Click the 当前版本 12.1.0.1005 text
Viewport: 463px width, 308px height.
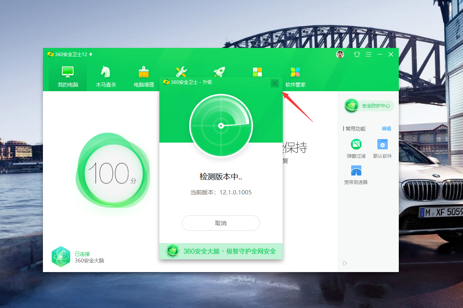coord(221,192)
